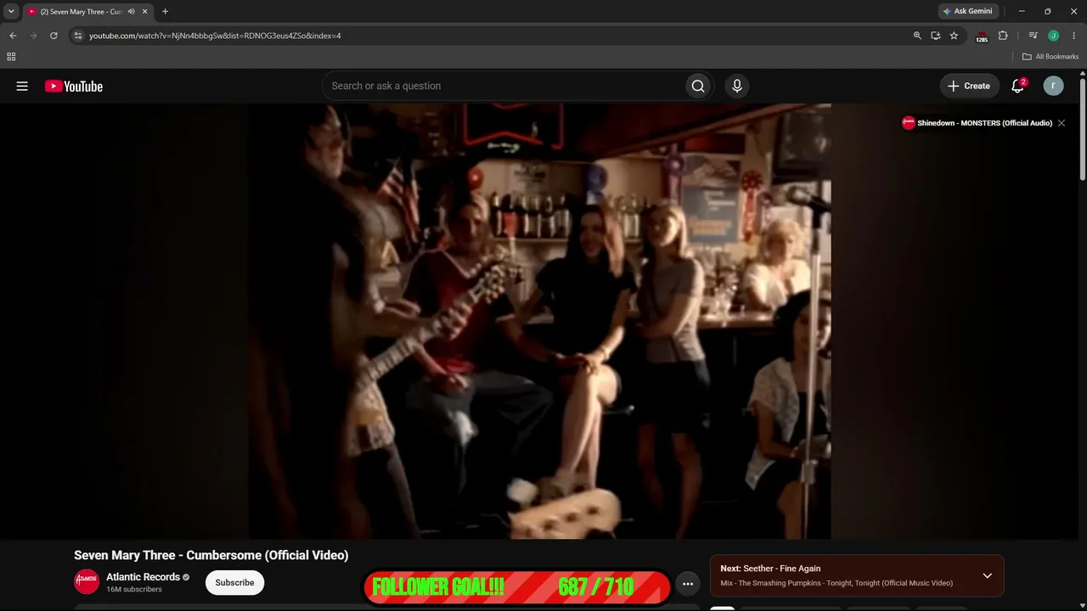Open the Atlantic Records channel name

point(143,577)
